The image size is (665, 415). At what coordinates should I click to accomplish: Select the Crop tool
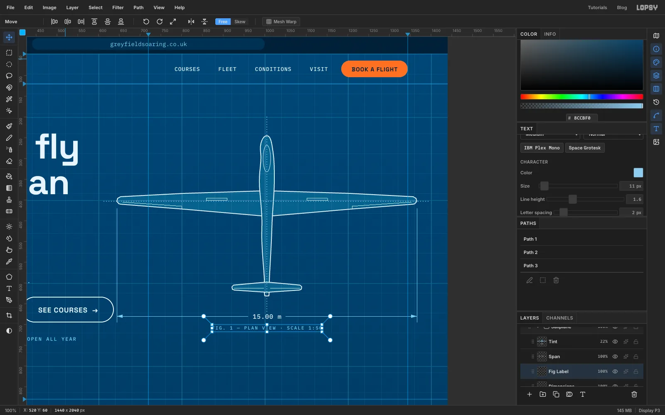[9, 315]
